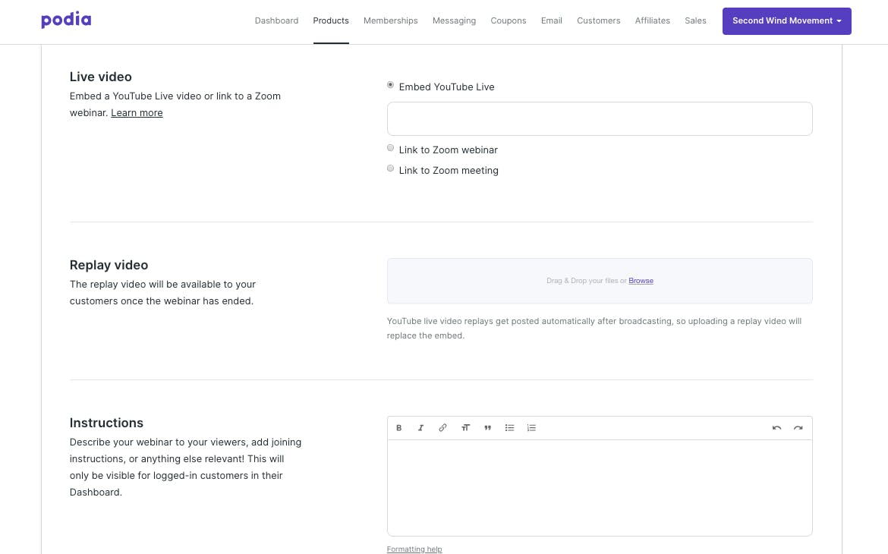Open the Formatting help link
The height and width of the screenshot is (554, 888).
pos(414,549)
